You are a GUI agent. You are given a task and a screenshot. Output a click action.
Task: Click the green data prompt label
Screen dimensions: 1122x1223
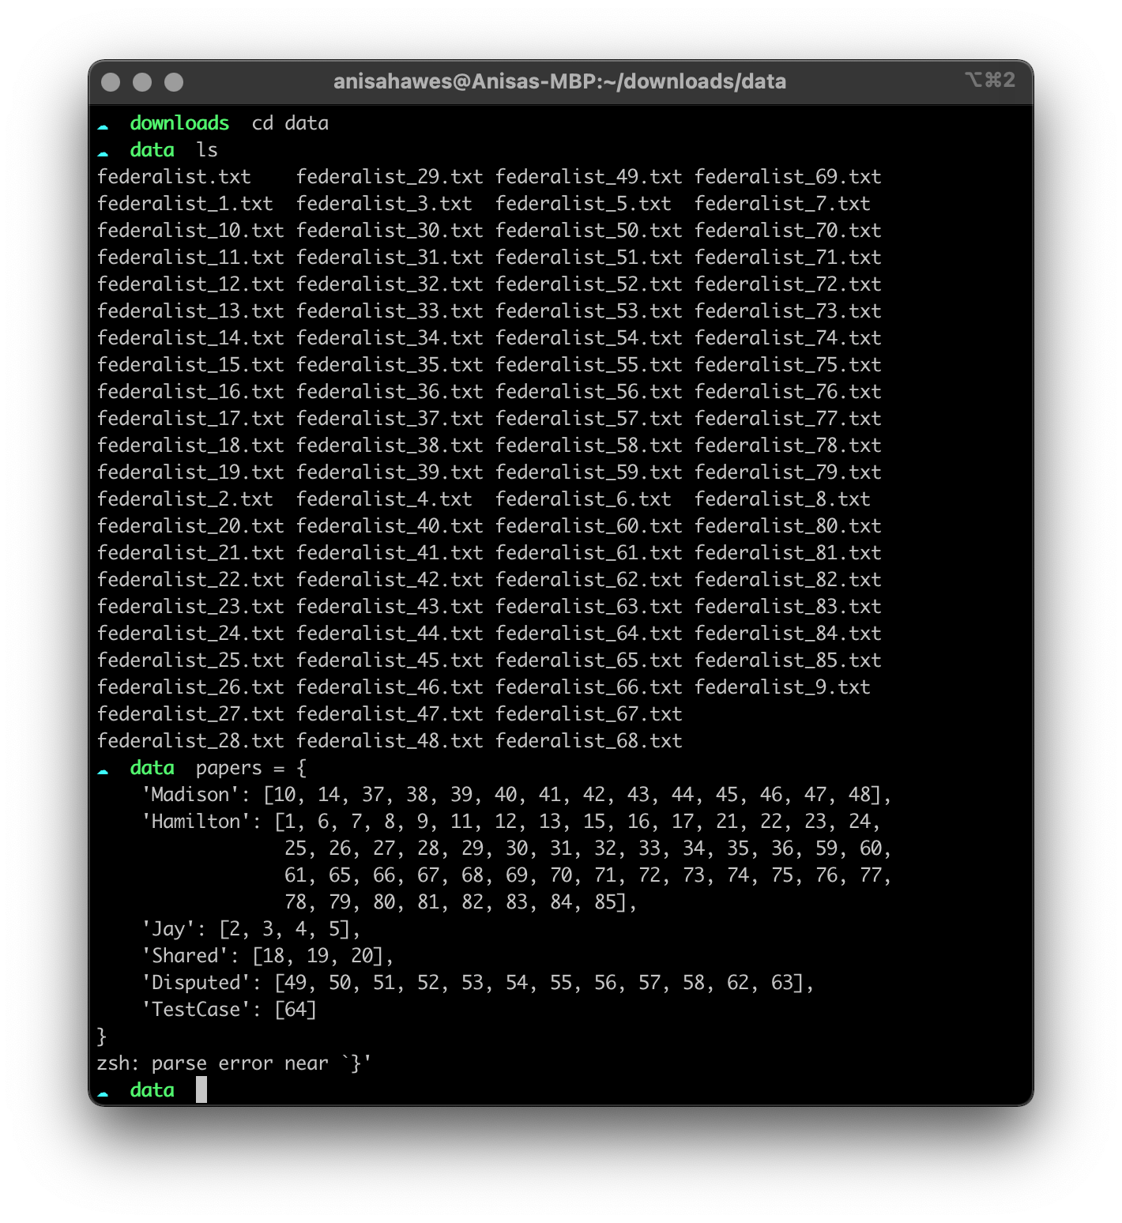pyautogui.click(x=152, y=767)
